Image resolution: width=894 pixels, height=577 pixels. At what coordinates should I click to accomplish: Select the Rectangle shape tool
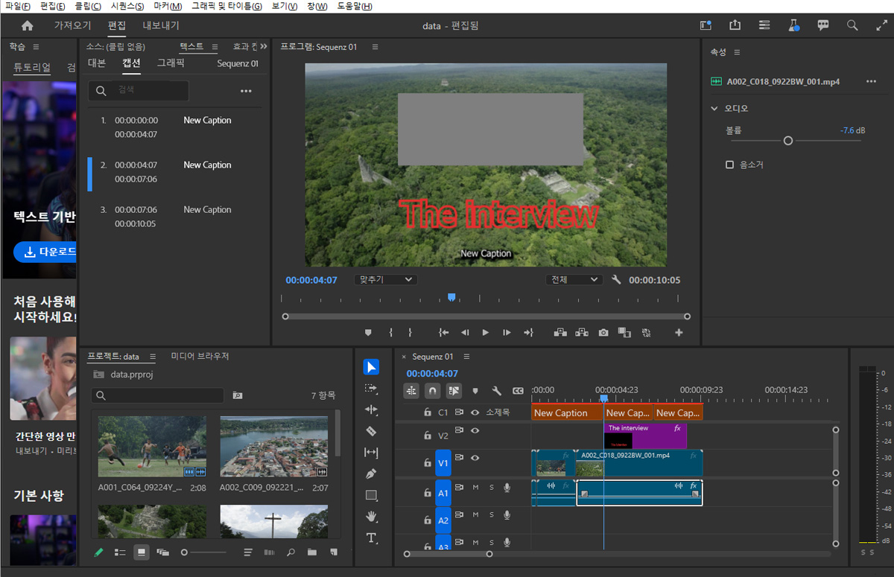tap(371, 495)
